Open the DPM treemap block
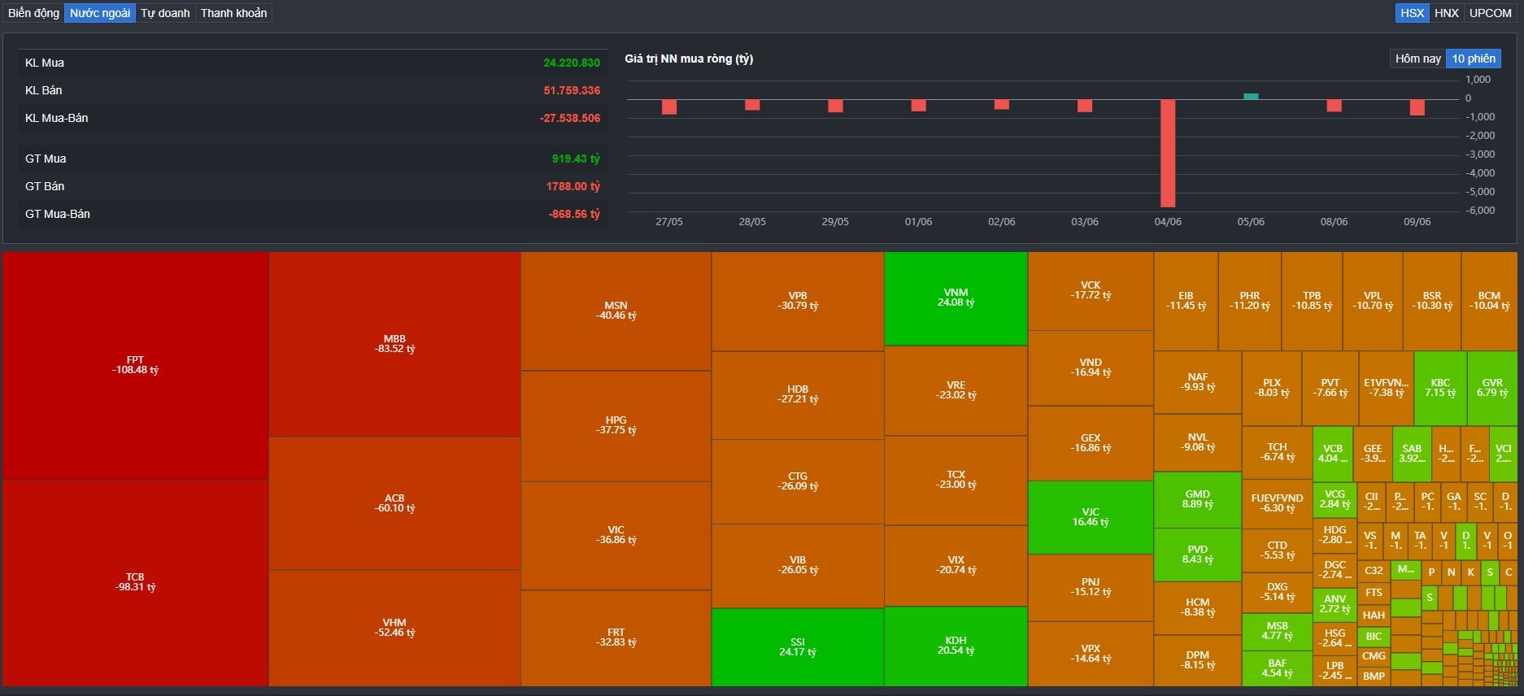The width and height of the screenshot is (1524, 696). click(x=1198, y=660)
